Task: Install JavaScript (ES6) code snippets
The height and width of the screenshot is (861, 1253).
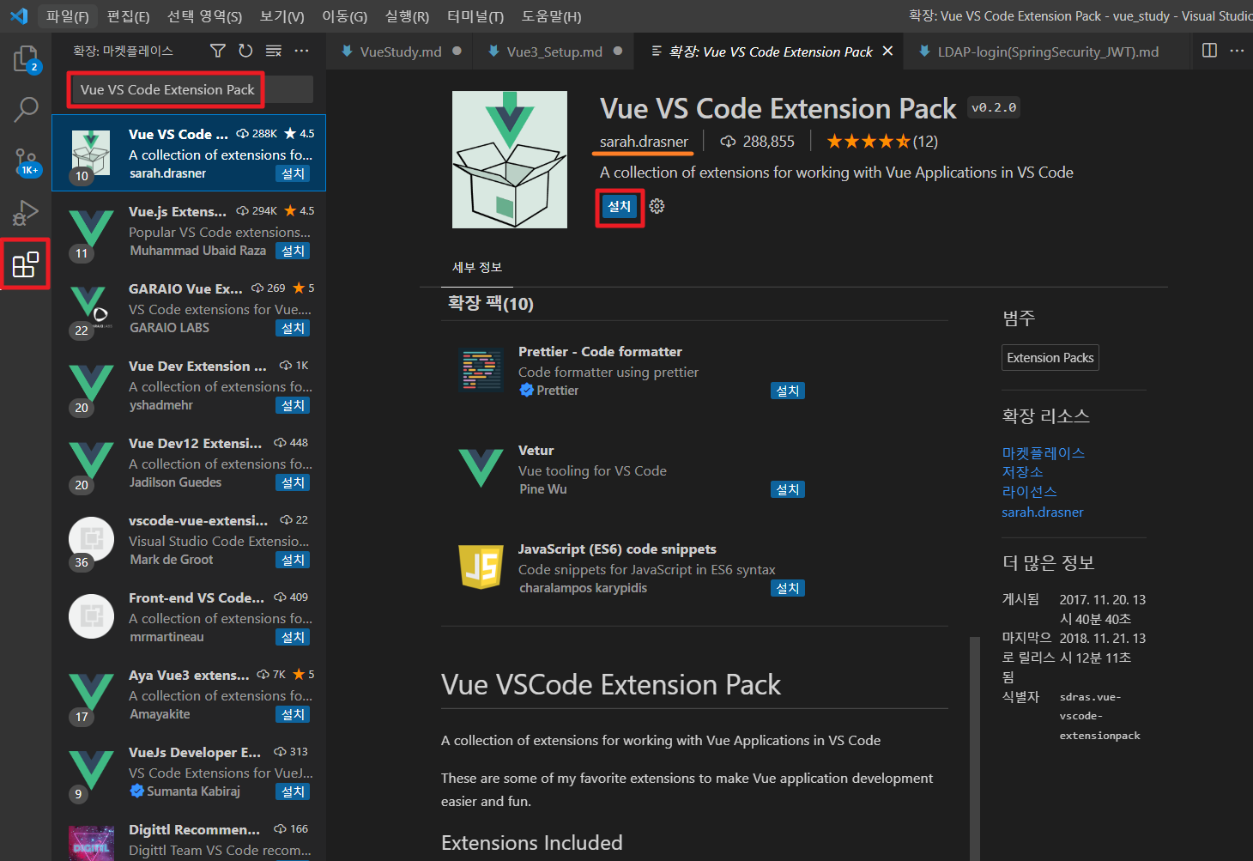Action: (787, 588)
